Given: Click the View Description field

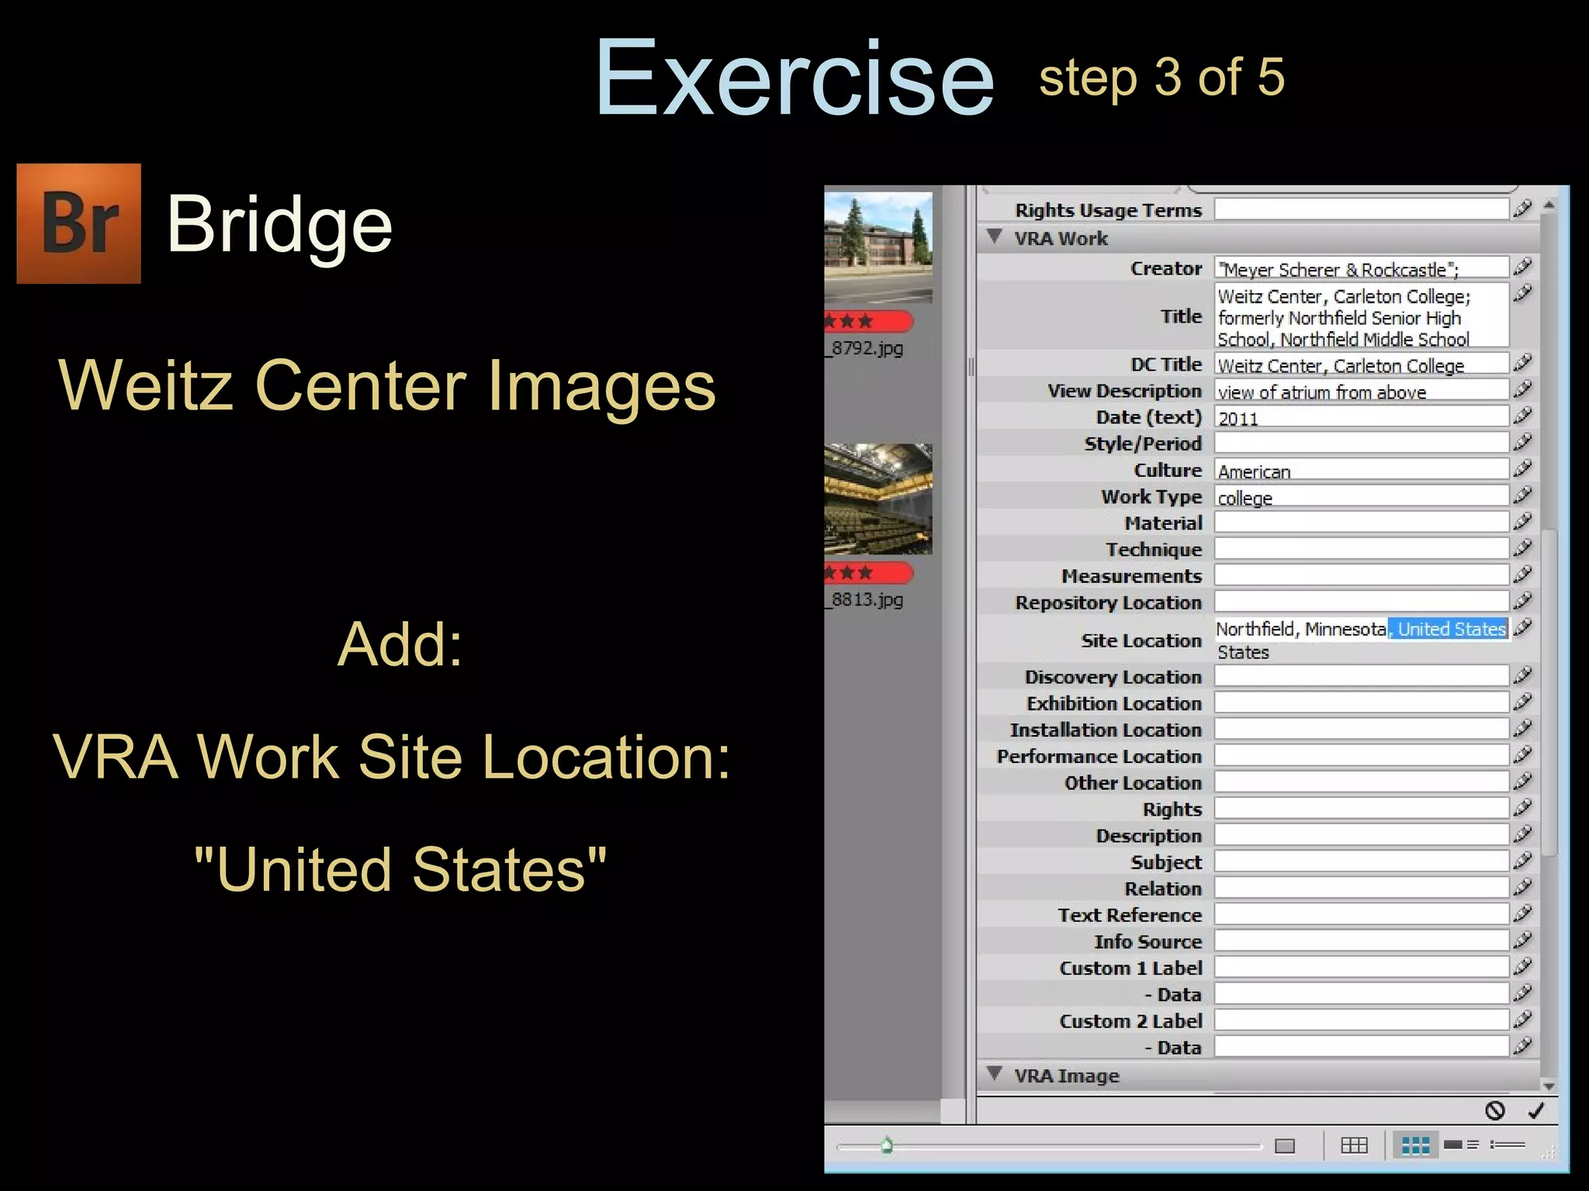Looking at the screenshot, I should pyautogui.click(x=1362, y=391).
